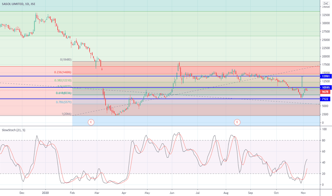This screenshot has width=332, height=196.
Task: Select the 0.236(14606) Fibonacci level label
Action: (63, 72)
